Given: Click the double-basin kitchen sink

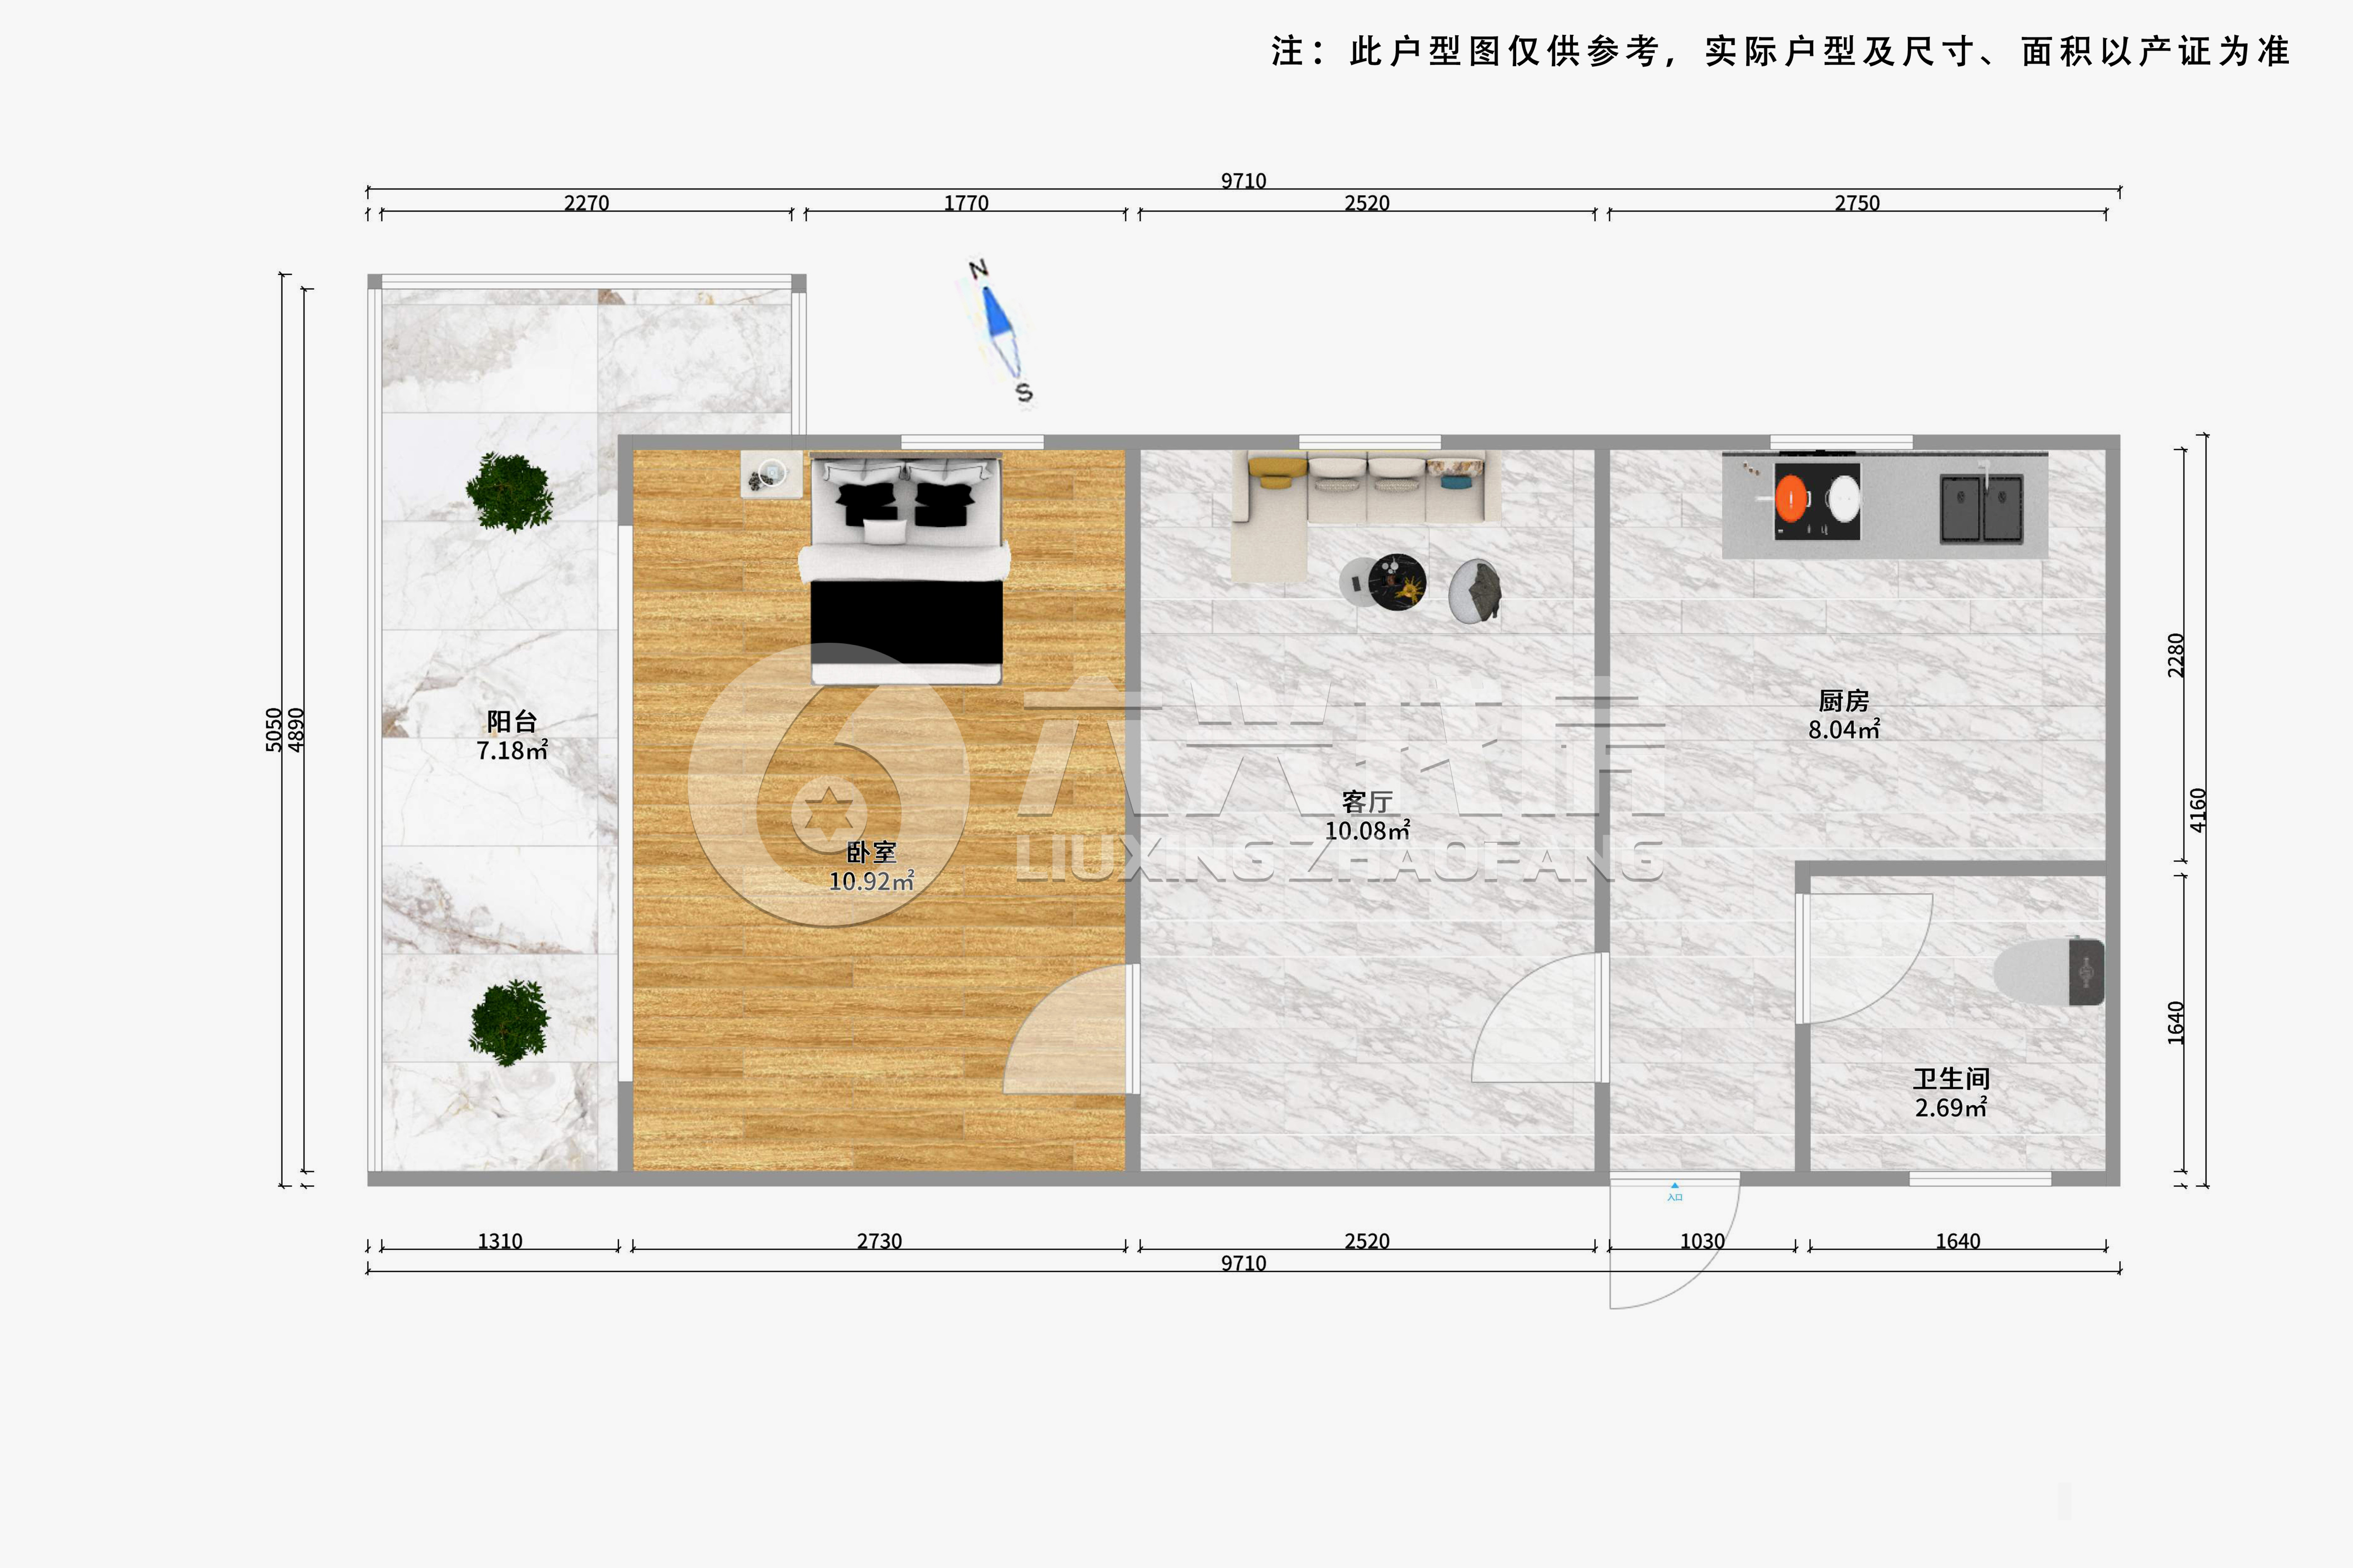Looking at the screenshot, I should [1982, 508].
